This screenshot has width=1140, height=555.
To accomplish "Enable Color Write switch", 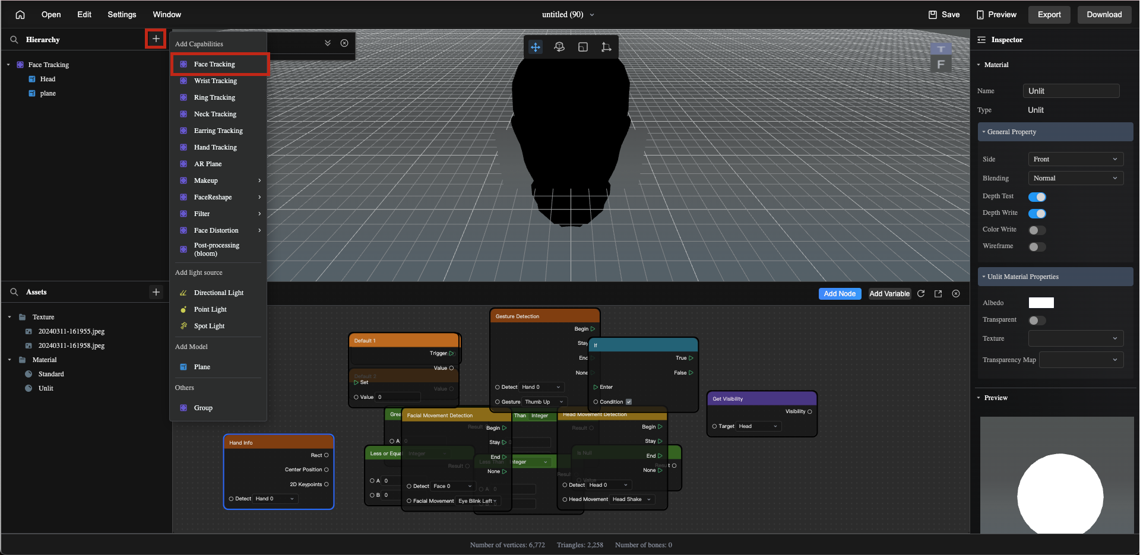I will click(x=1037, y=230).
